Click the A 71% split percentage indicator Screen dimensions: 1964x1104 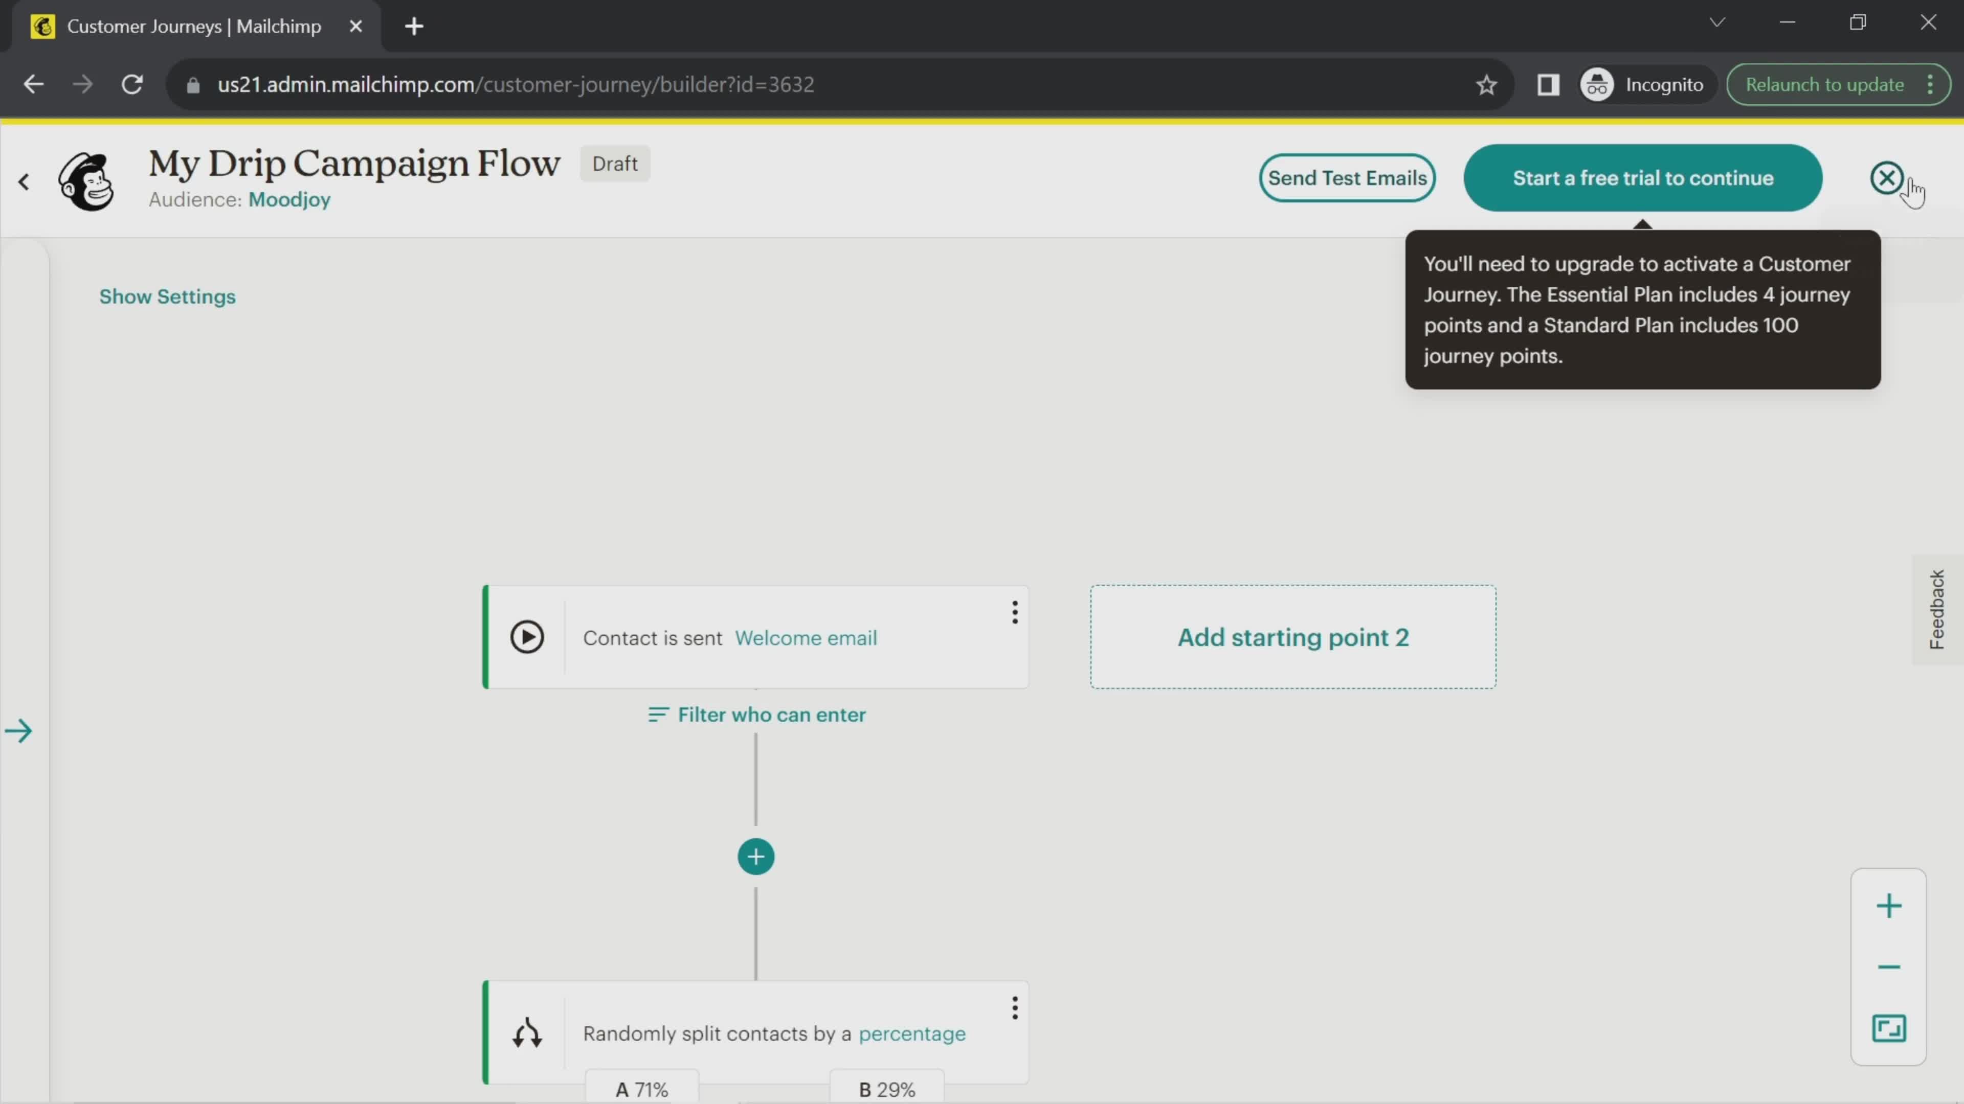click(641, 1089)
